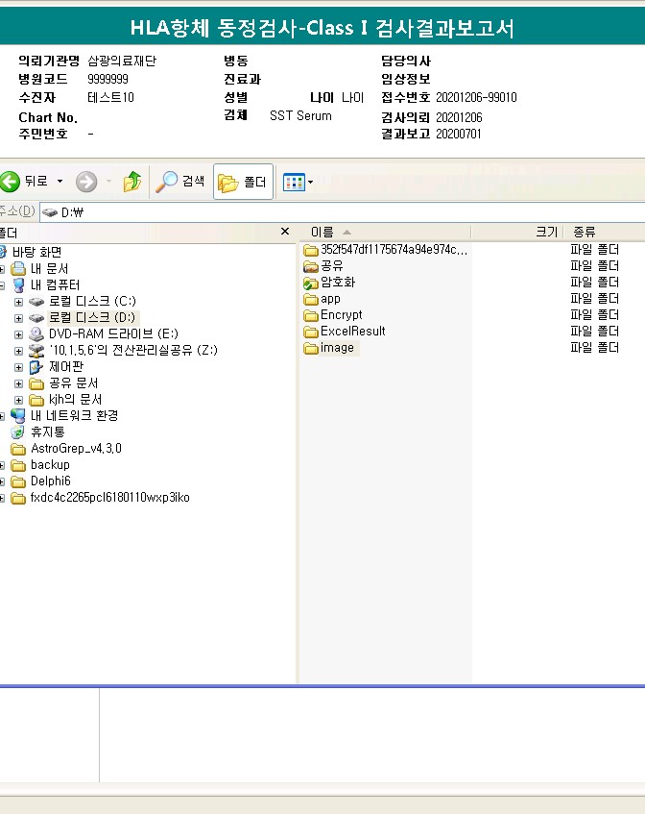Viewport: 645px width, 814px height.
Task: Close the folders pane with X
Action: click(285, 231)
